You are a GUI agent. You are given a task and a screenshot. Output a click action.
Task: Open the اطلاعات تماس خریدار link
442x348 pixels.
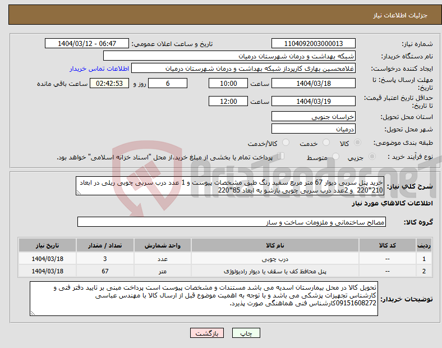(x=99, y=68)
